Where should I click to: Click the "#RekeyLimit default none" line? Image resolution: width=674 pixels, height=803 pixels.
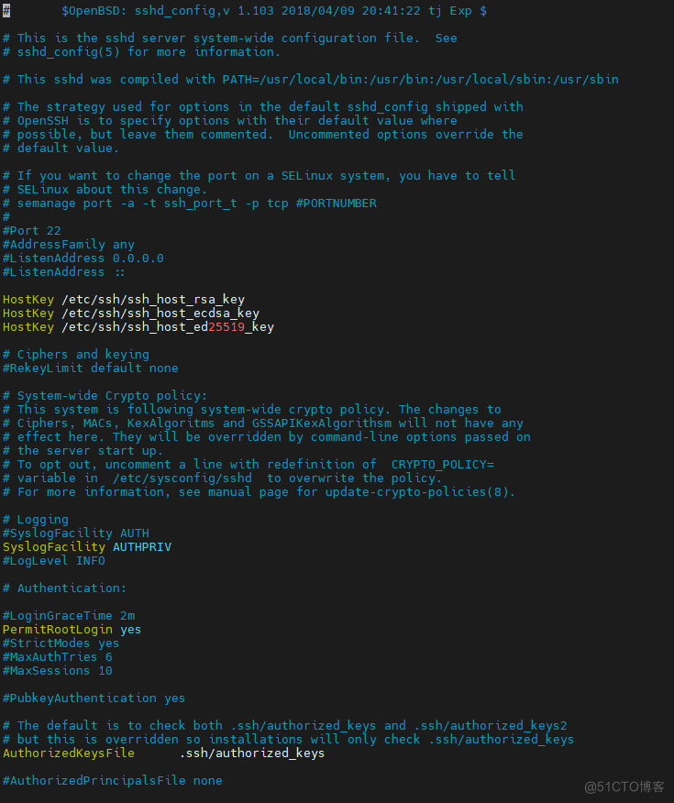click(90, 368)
